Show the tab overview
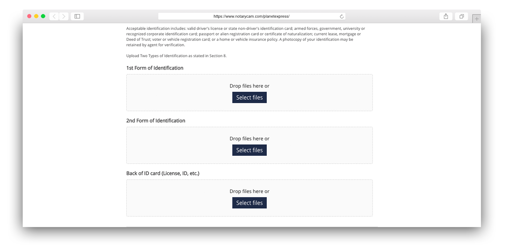The image size is (506, 245). pos(461,16)
